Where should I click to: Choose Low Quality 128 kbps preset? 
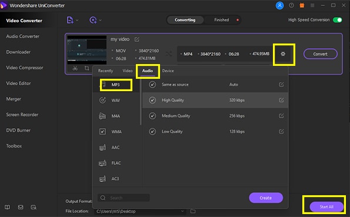click(215, 131)
